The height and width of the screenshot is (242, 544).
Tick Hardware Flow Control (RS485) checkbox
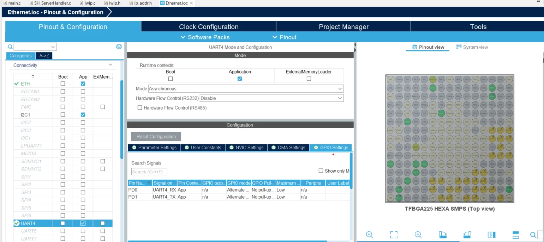click(140, 108)
